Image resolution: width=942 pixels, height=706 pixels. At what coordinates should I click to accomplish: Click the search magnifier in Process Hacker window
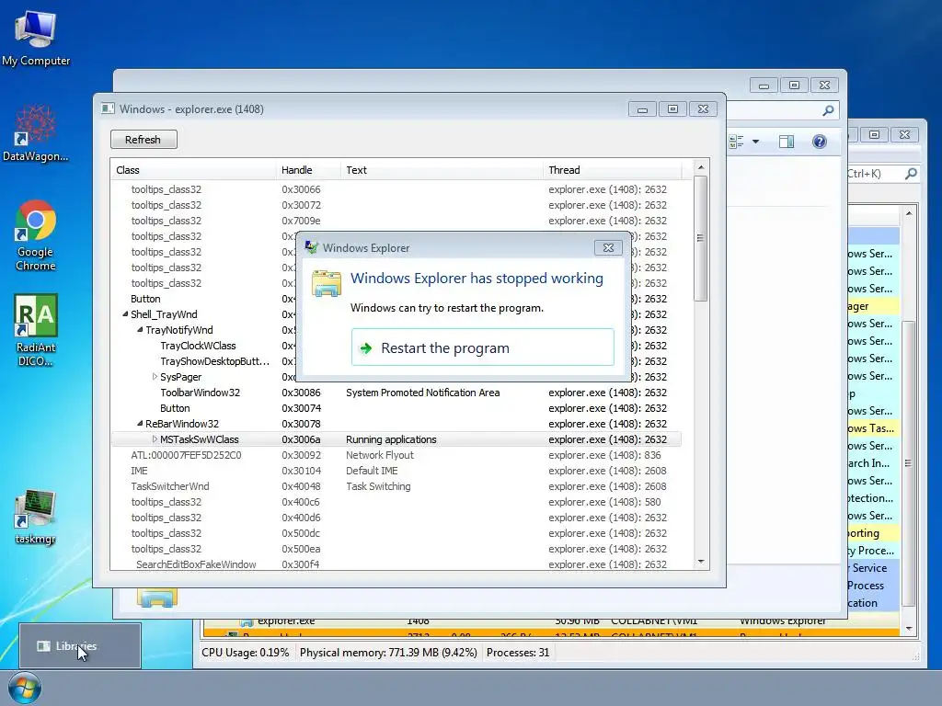[912, 174]
